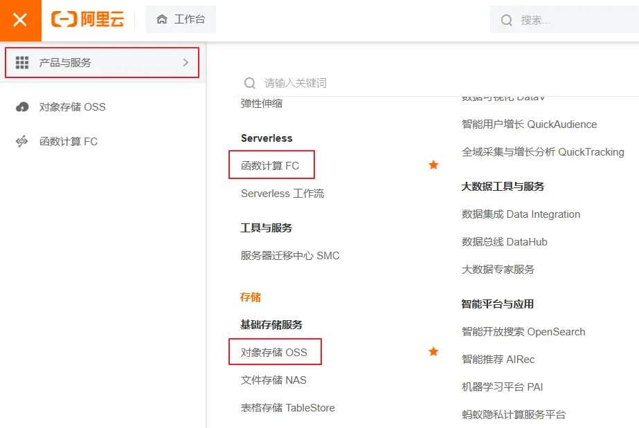This screenshot has height=428, width=639.
Task: Click the grid icon next to 产品与服务
Action: (x=22, y=63)
